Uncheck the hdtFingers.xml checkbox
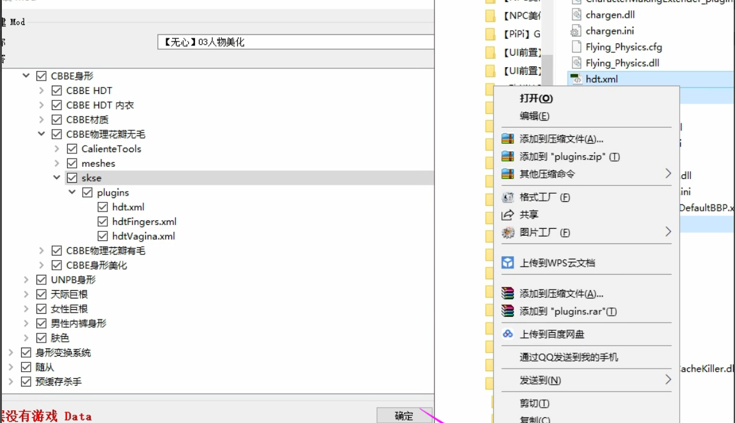This screenshot has height=423, width=735. click(x=102, y=221)
